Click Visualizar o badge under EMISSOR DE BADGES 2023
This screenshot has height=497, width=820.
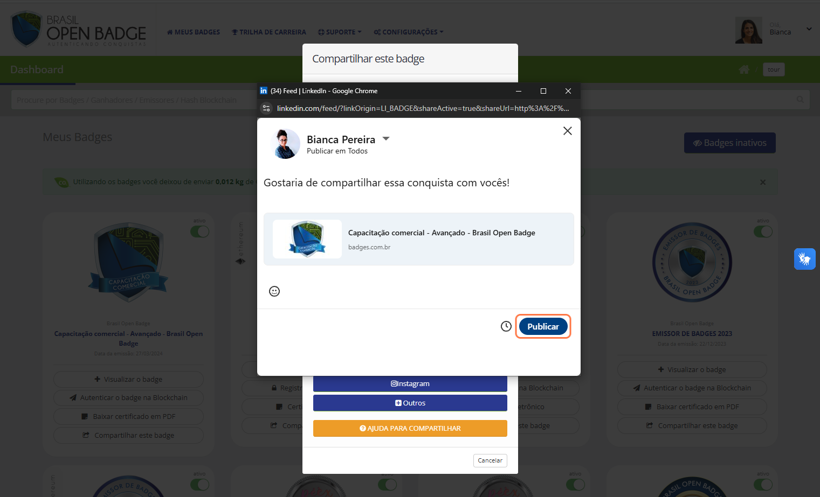692,369
